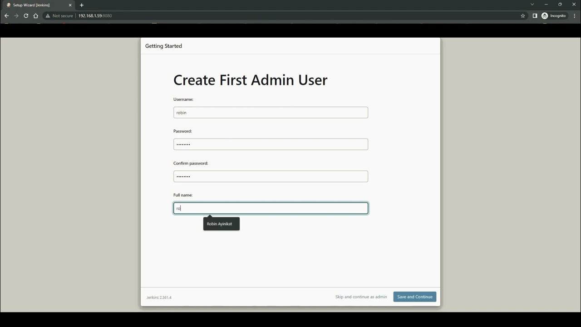The width and height of the screenshot is (581, 327).
Task: Click the browser forward arrow
Action: [16, 15]
